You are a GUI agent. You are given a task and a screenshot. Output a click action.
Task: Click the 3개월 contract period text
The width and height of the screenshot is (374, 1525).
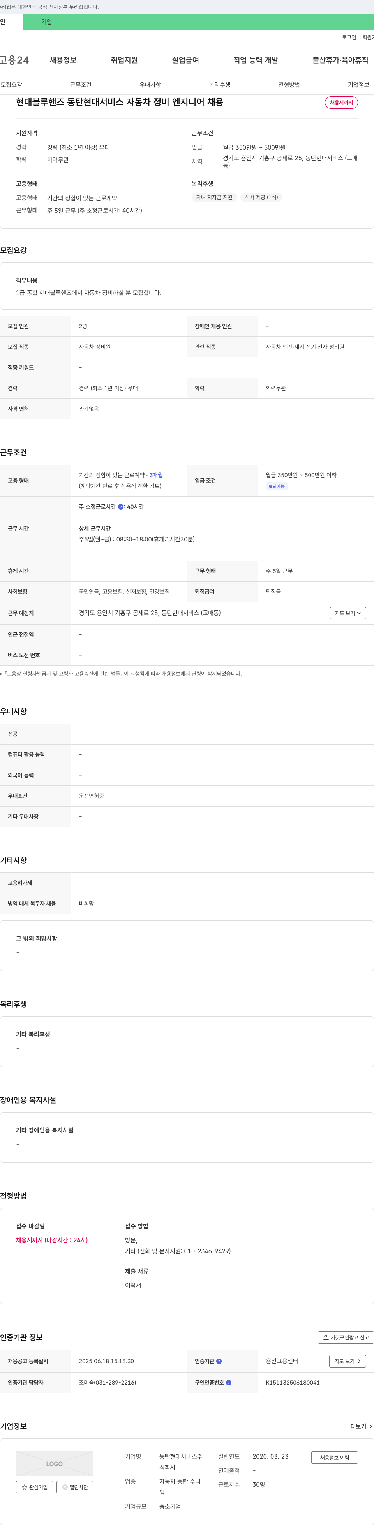(x=156, y=475)
